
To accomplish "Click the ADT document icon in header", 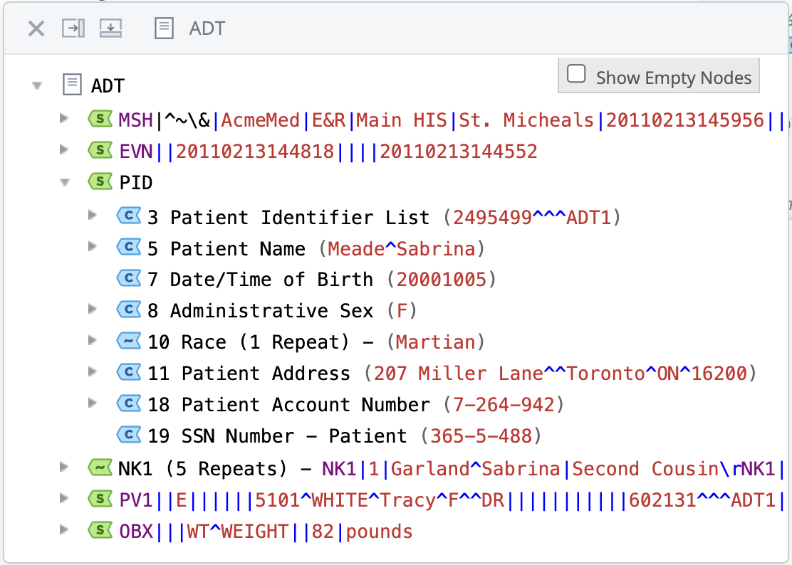I will pos(164,28).
